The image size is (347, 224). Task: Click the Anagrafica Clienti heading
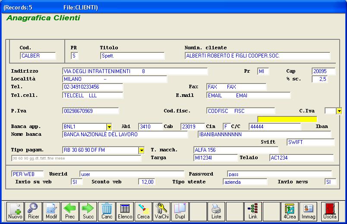tap(43, 18)
